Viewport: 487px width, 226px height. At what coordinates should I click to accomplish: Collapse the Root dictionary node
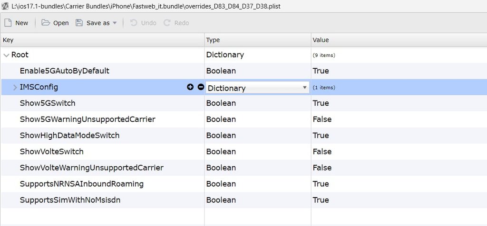6,55
